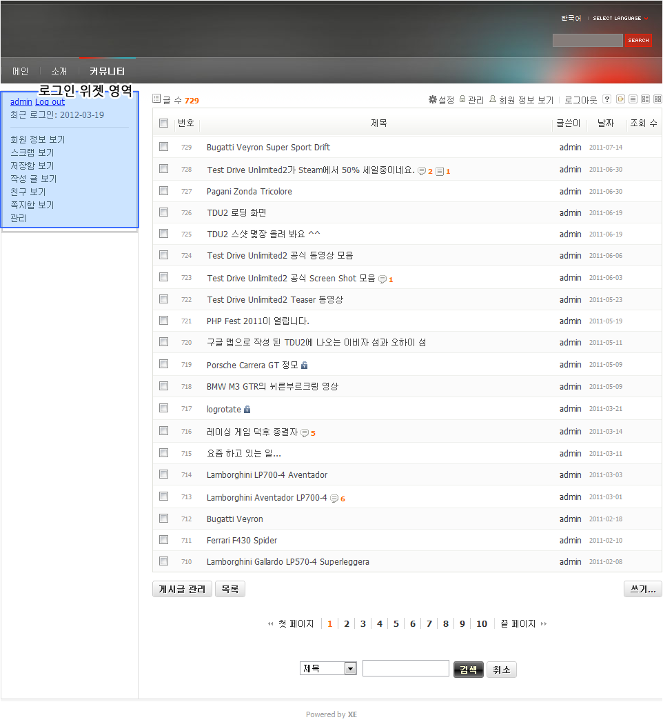This screenshot has height=722, width=663.
Task: Click the trackback icon on post 728
Action: (x=440, y=171)
